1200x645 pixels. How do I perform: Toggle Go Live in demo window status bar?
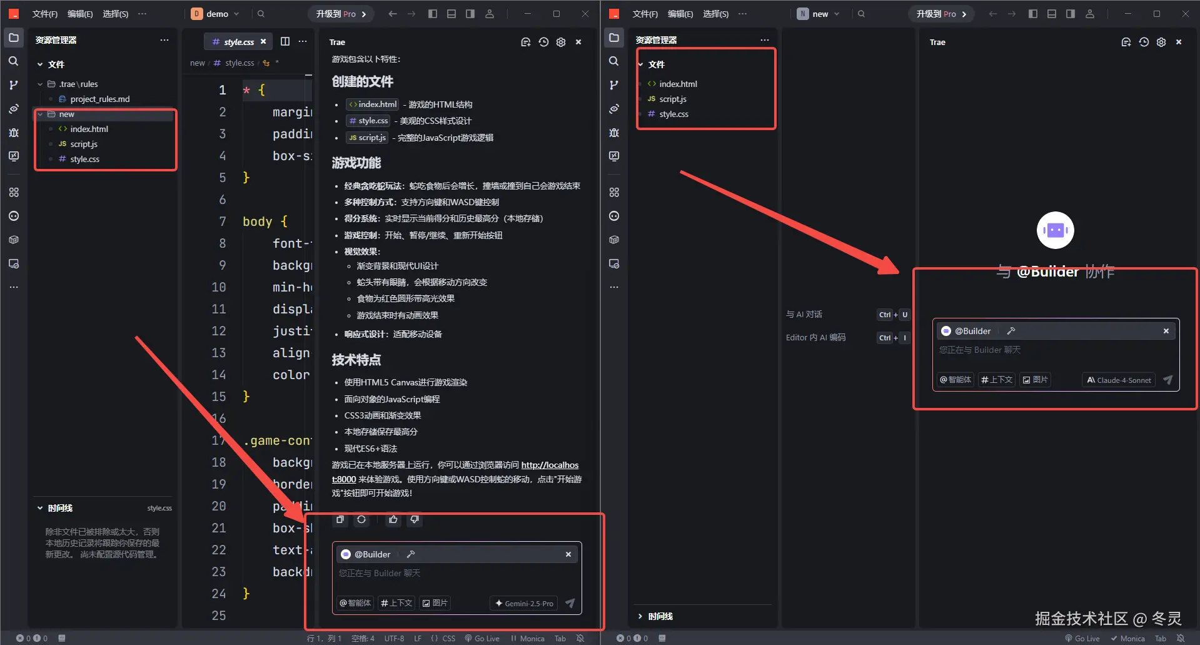coord(482,638)
